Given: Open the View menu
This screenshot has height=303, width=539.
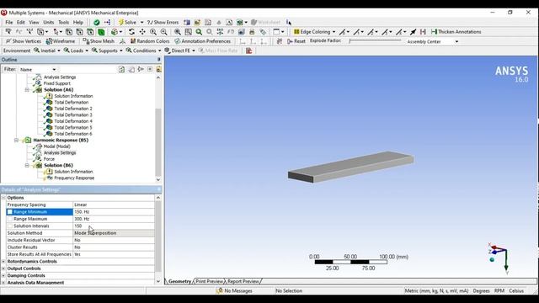Looking at the screenshot, I should tap(34, 23).
